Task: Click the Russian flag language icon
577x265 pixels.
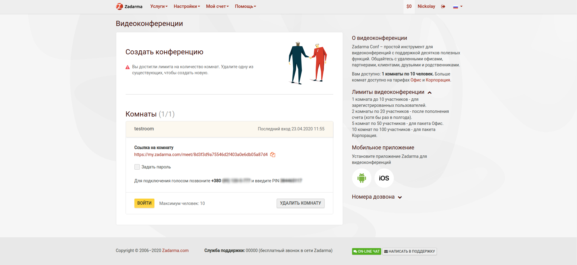Action: coord(455,7)
